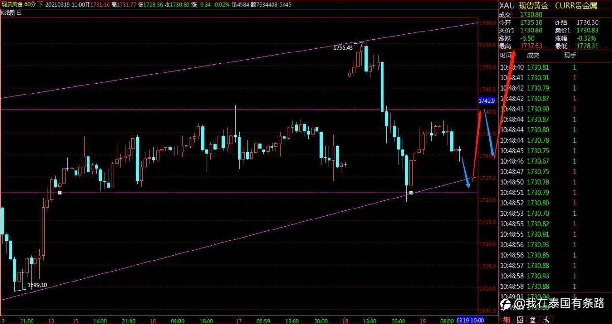Click the 1700.0 price axis label
This screenshot has height=324, width=612.
pos(488,289)
